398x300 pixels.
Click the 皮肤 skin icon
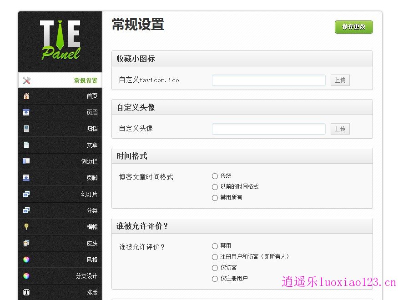click(x=26, y=243)
